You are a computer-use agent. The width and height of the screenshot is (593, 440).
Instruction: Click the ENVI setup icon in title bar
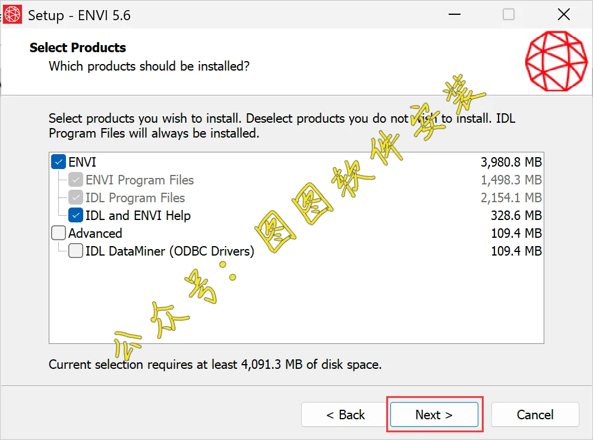click(12, 15)
